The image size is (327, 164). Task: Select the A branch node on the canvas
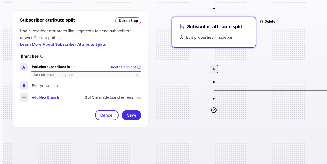pos(214,69)
